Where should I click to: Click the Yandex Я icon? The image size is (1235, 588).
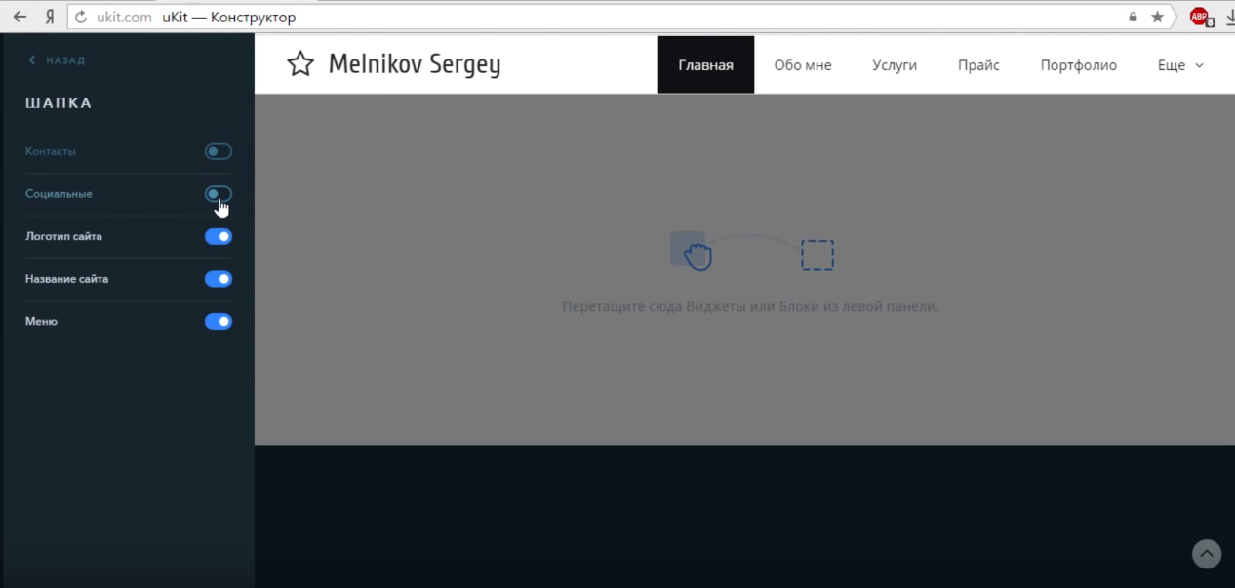pyautogui.click(x=49, y=17)
